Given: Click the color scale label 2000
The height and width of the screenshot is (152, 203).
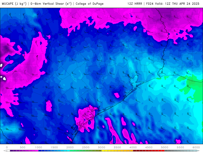Looking at the screenshot, I should 70,147.
